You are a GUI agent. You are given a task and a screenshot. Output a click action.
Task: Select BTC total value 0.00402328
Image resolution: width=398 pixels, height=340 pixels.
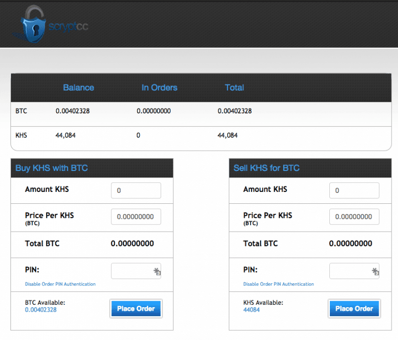[234, 111]
